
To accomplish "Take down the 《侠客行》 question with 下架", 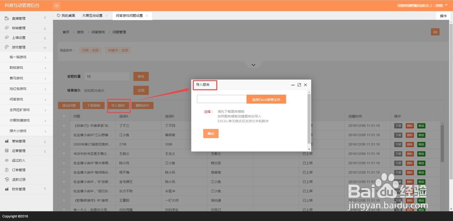I will click(398, 125).
